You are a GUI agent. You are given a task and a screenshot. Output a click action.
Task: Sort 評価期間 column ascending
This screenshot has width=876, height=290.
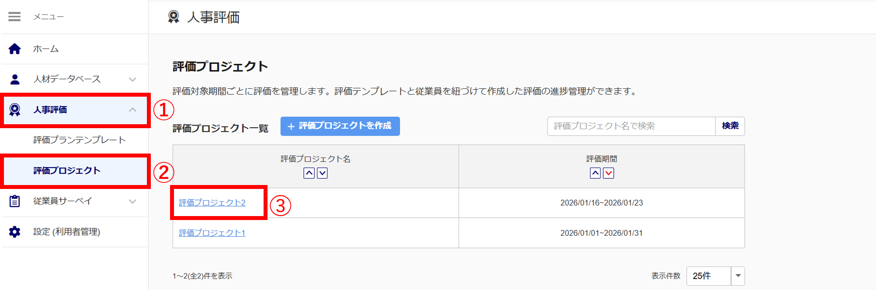point(595,173)
